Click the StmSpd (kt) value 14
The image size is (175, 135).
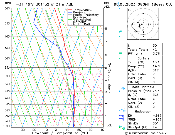pos(155,127)
